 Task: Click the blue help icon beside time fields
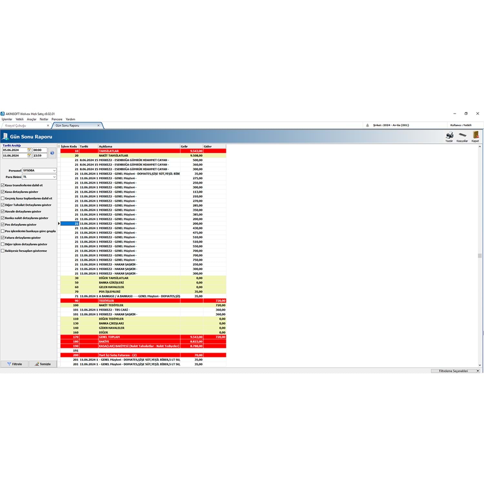[x=52, y=153]
